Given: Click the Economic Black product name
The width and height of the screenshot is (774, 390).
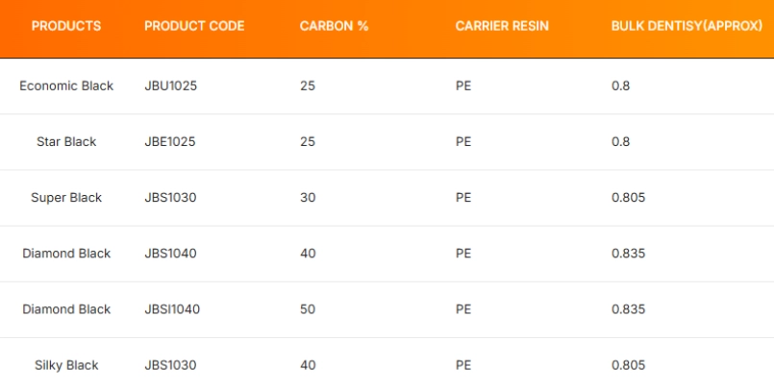Looking at the screenshot, I should click(66, 86).
